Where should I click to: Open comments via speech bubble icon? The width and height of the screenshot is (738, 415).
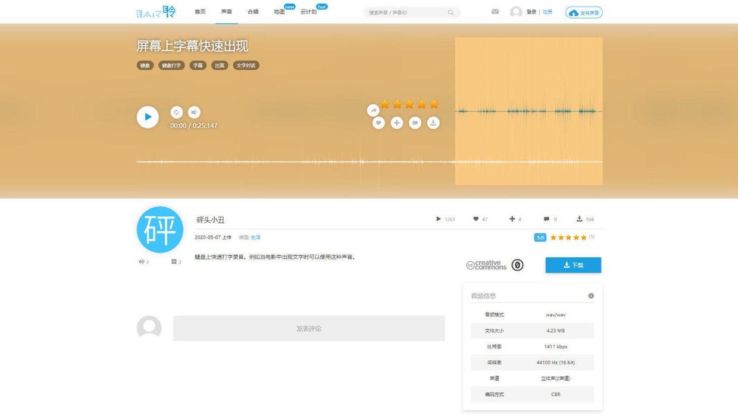(x=415, y=123)
